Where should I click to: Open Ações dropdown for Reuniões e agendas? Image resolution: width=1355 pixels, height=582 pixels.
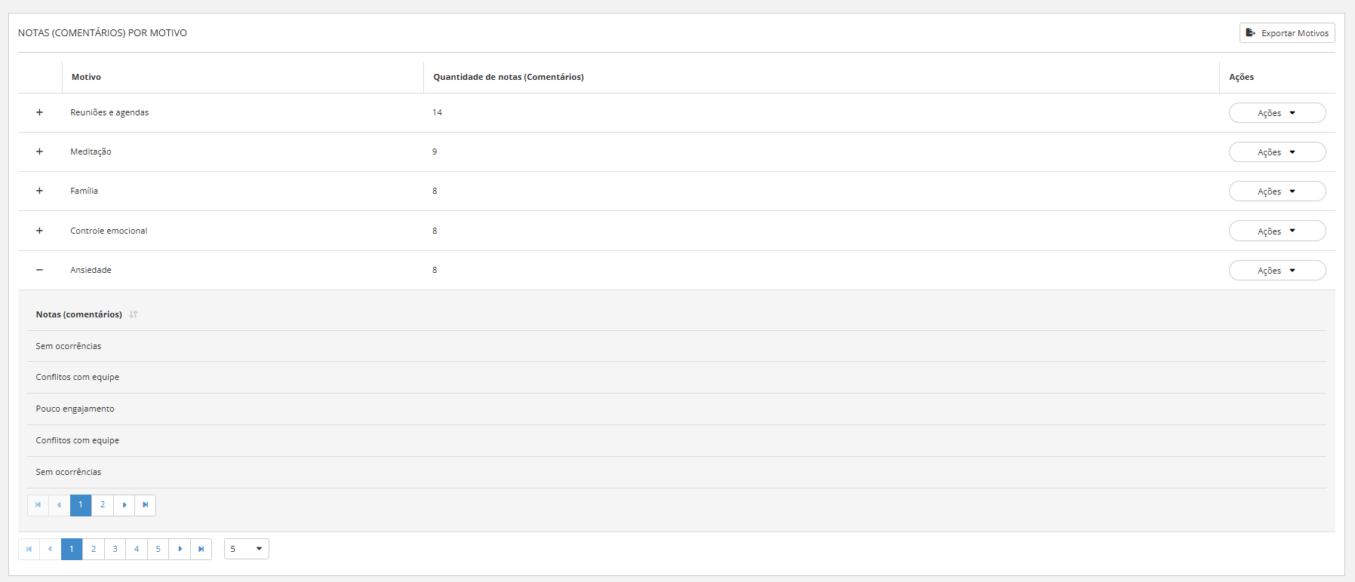[x=1277, y=113]
